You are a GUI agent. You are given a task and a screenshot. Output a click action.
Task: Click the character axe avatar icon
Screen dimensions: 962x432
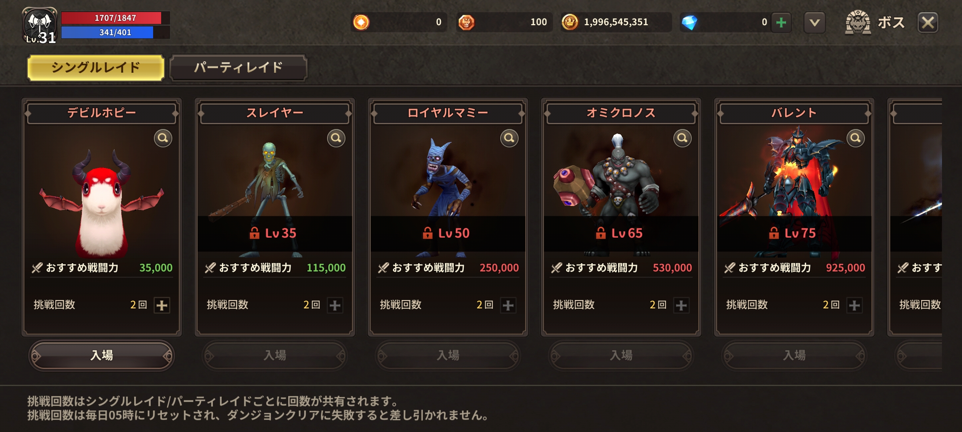coord(39,25)
